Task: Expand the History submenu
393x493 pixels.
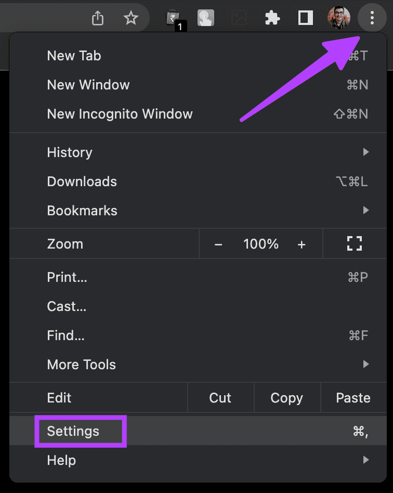Action: click(198, 152)
